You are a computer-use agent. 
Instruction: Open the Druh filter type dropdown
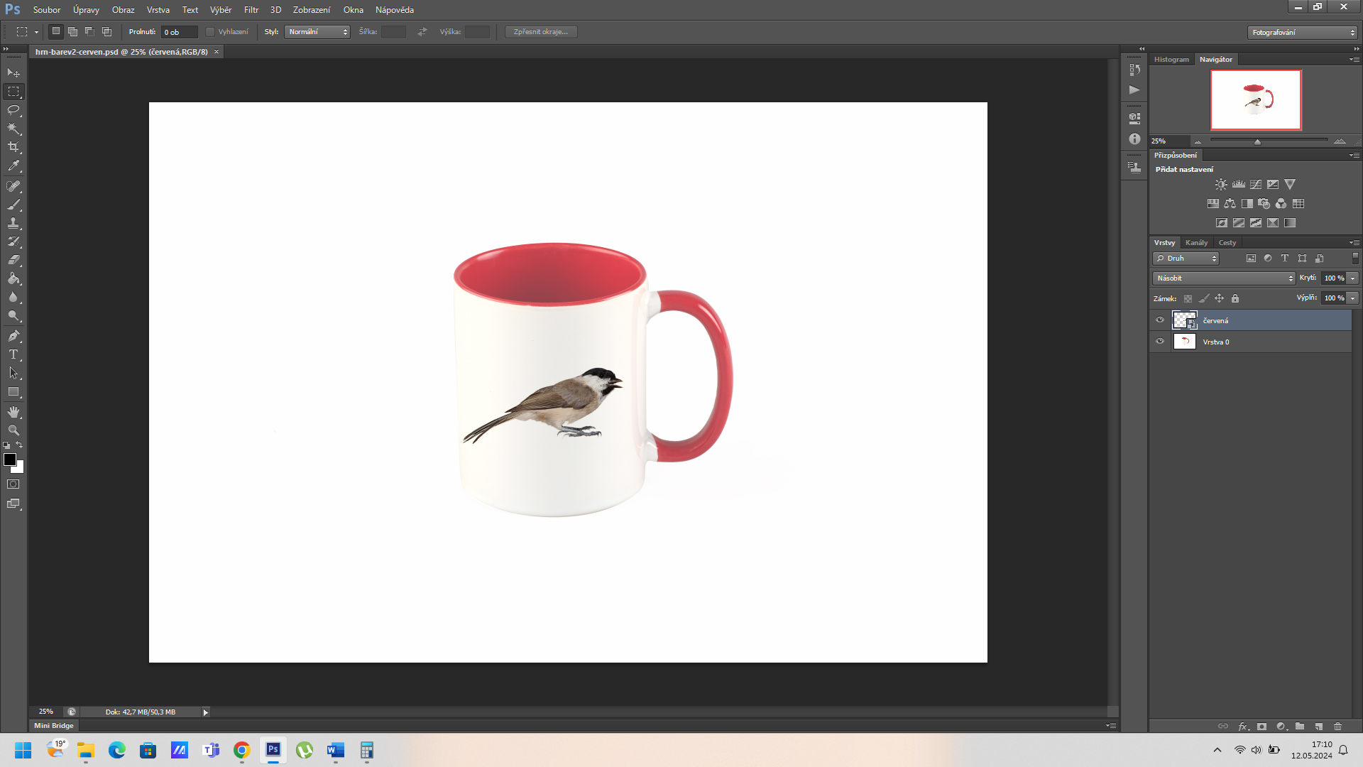click(x=1186, y=259)
